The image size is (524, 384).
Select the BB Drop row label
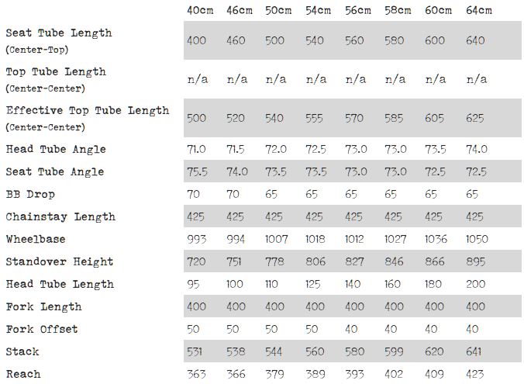[30, 194]
